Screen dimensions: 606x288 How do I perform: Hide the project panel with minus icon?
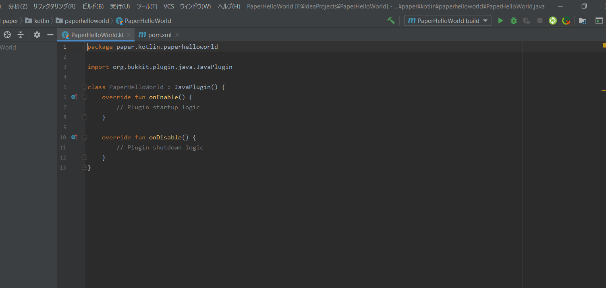[x=50, y=35]
